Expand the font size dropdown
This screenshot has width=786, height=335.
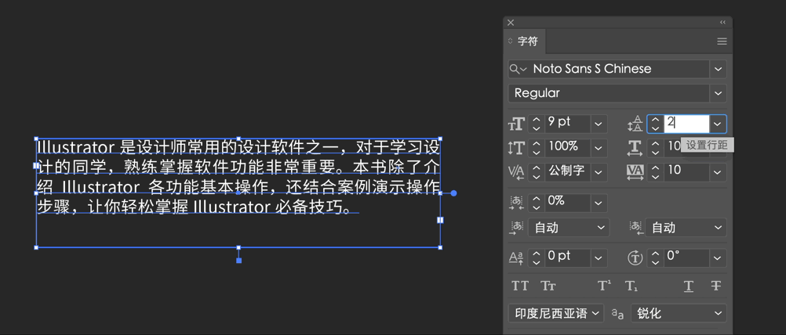tap(599, 124)
